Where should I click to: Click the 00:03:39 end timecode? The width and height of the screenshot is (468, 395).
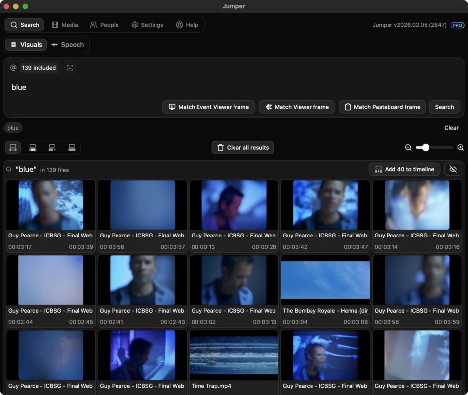81,247
